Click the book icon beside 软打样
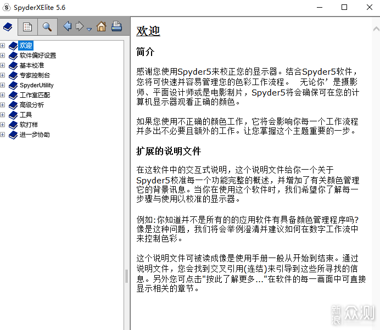This screenshot has width=380, height=330. [13, 125]
